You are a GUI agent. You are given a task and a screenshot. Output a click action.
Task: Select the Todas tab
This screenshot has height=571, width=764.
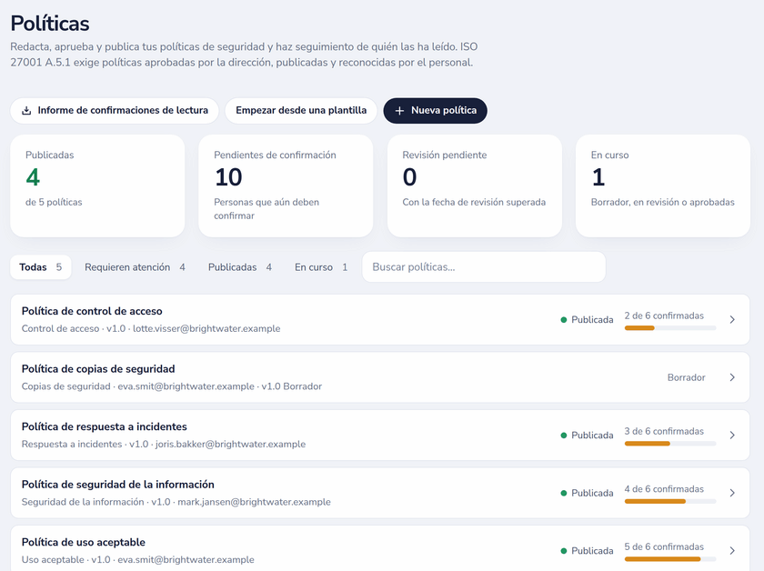pos(40,267)
